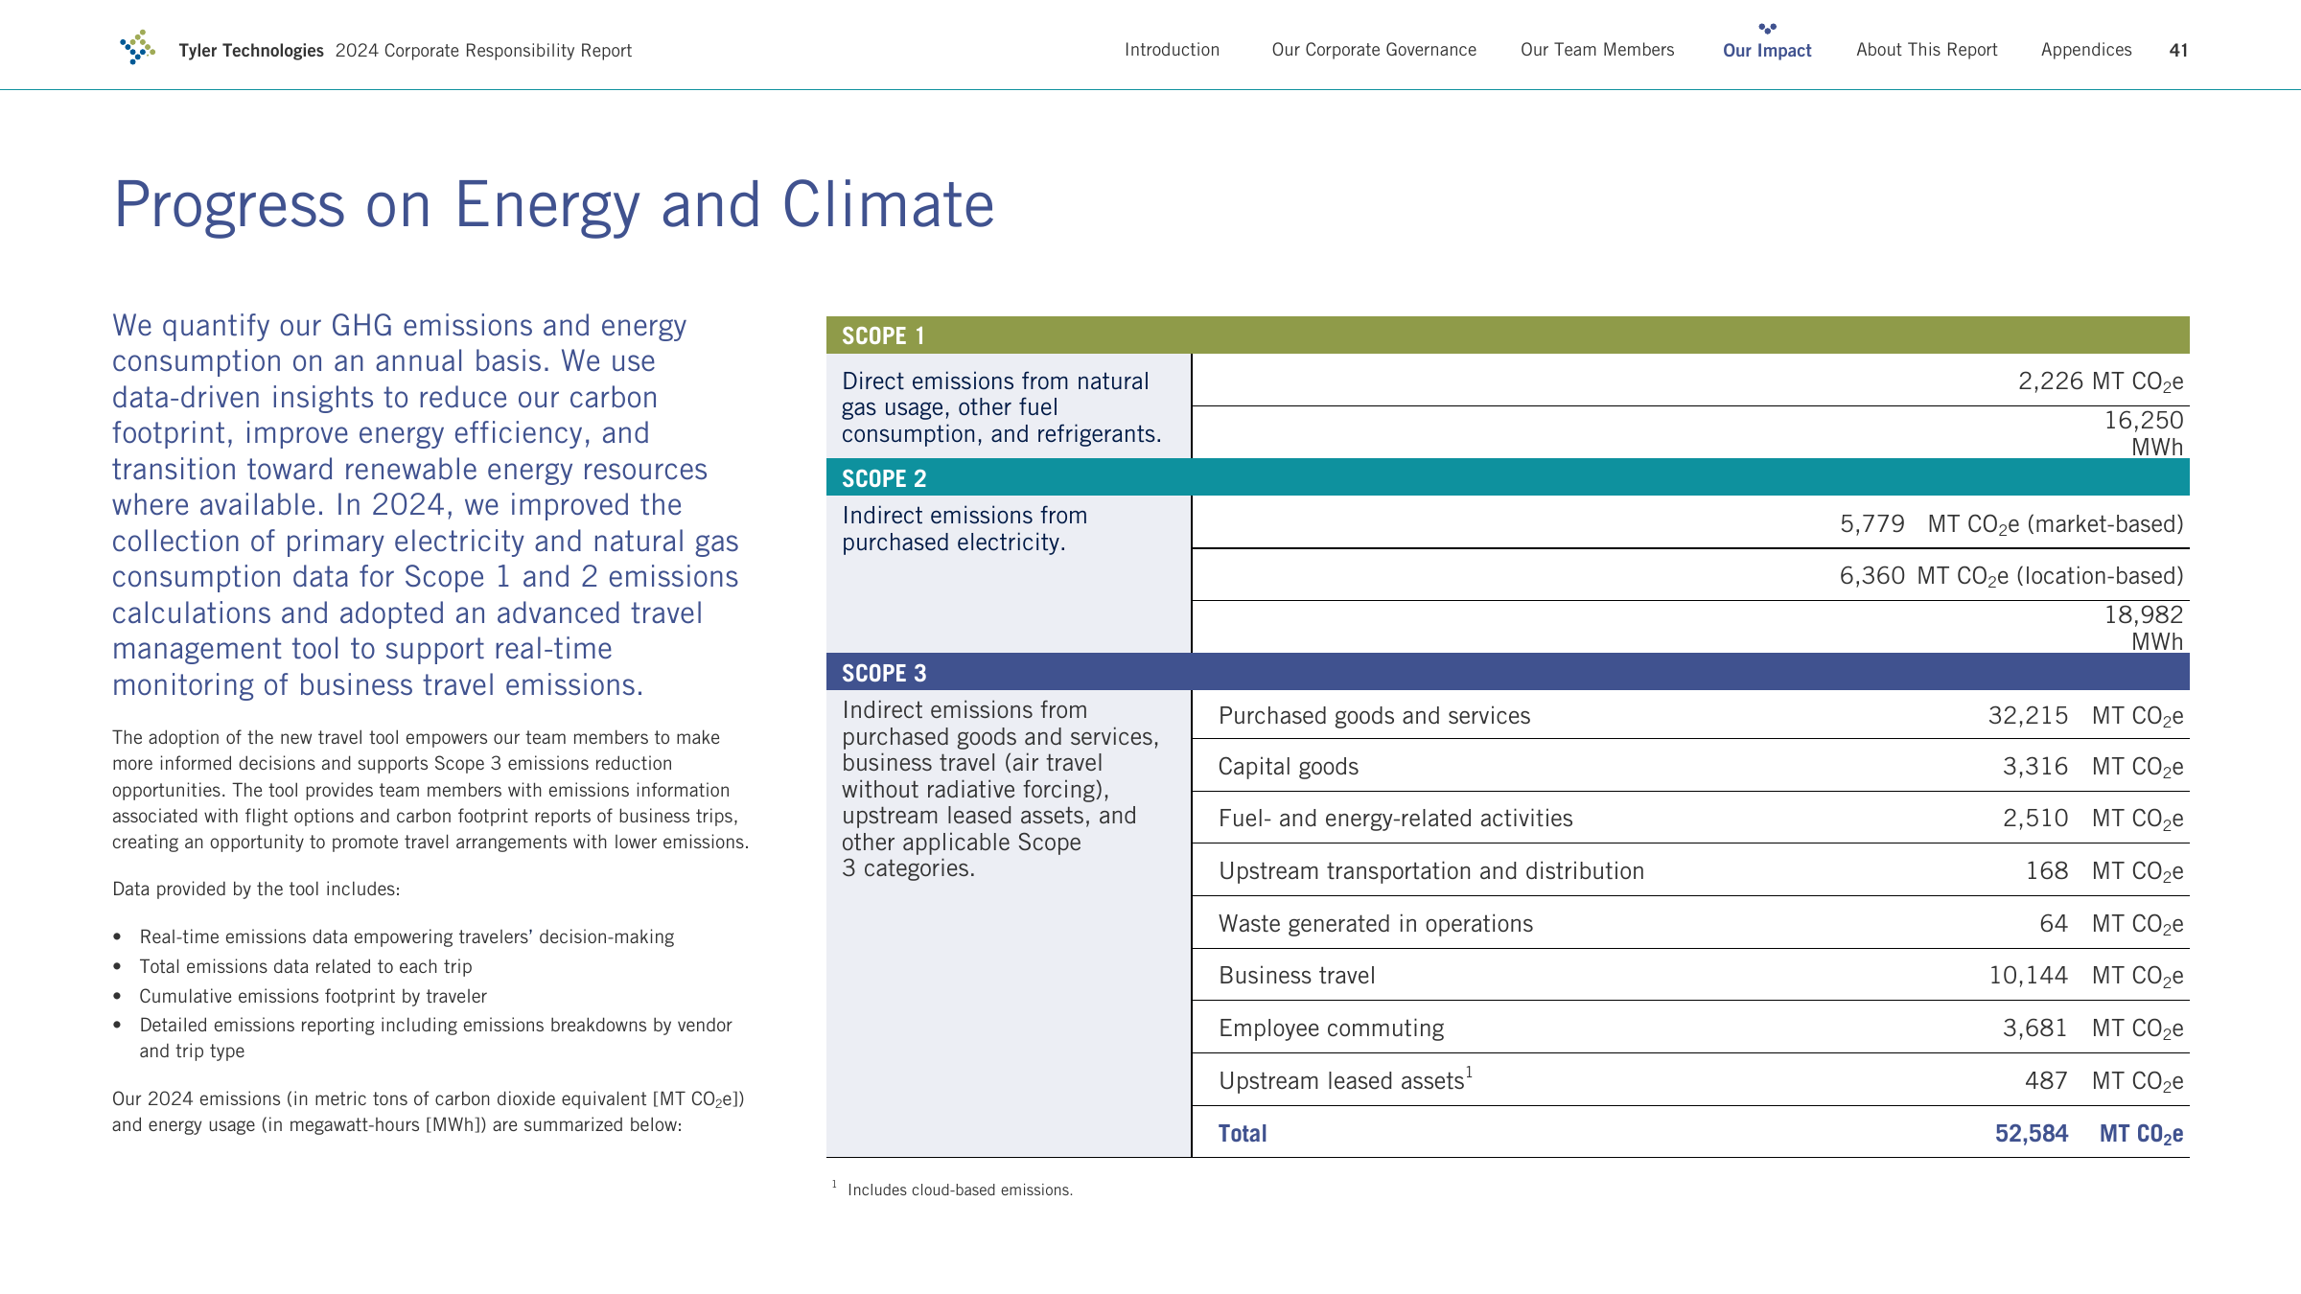
Task: Click the Cumulative emissions footprint by traveler bullet
Action: (313, 997)
